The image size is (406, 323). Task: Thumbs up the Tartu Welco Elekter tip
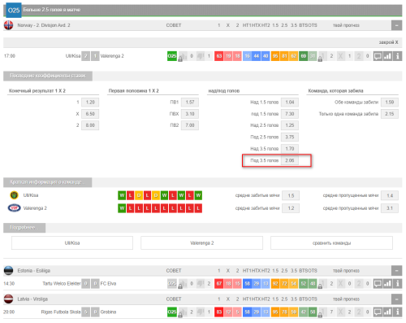(184, 284)
